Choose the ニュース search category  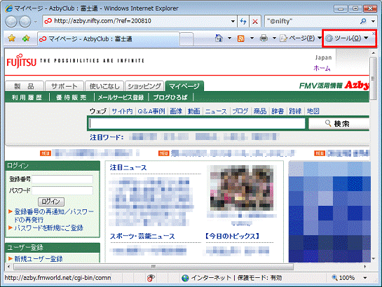(x=216, y=111)
